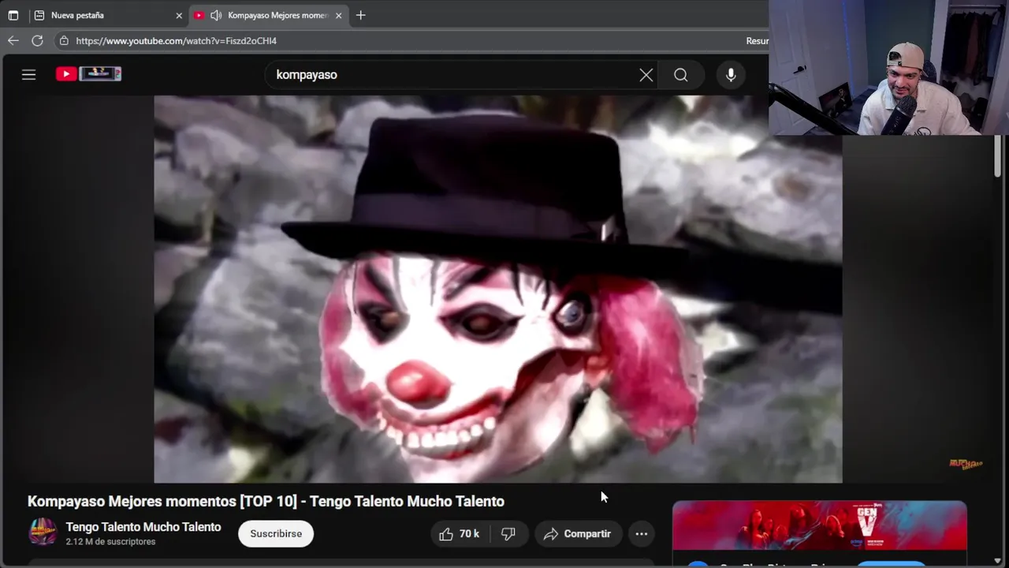Share the video using Compartir button

click(578, 534)
